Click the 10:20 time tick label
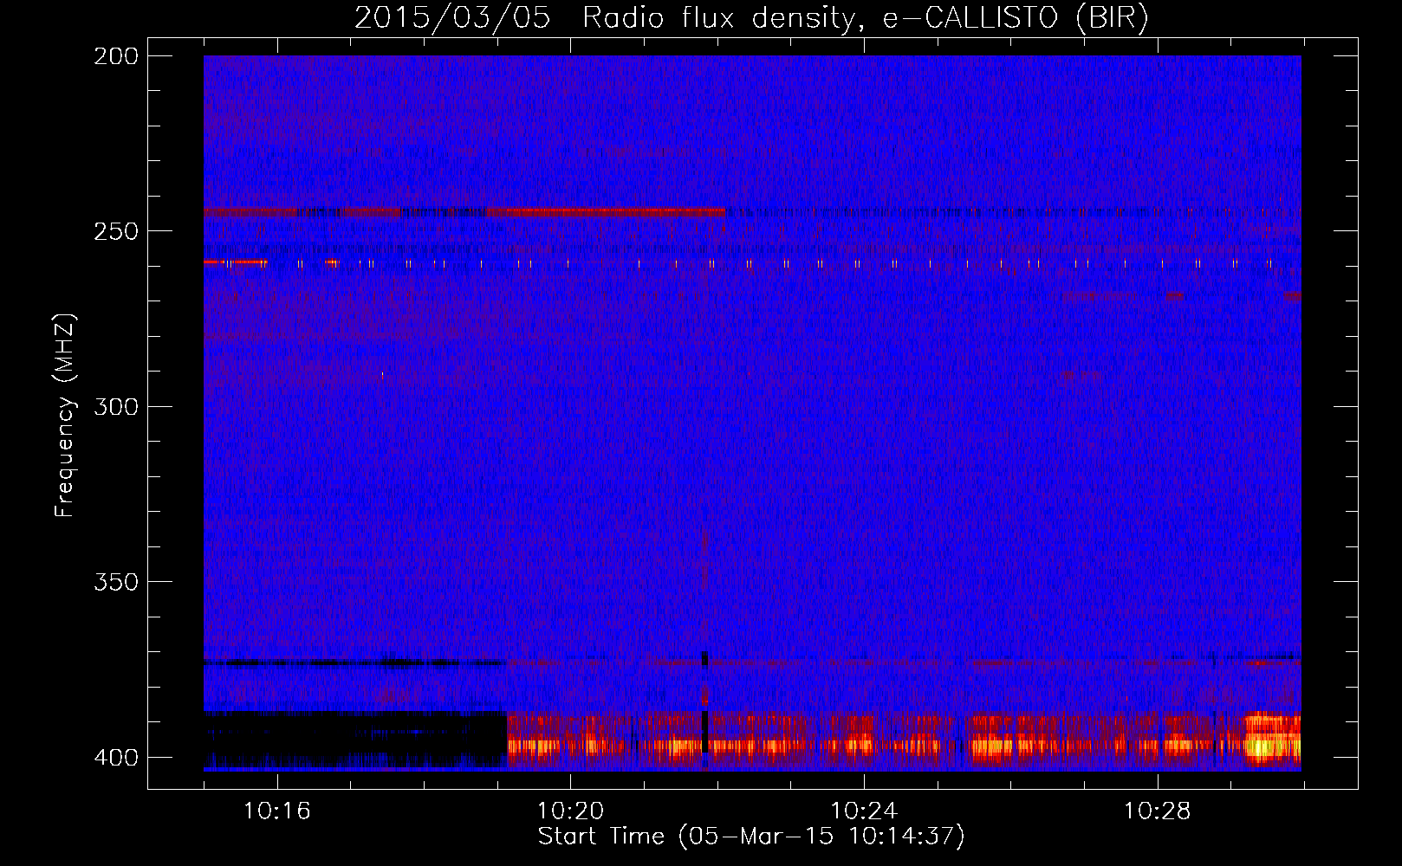 (x=570, y=811)
